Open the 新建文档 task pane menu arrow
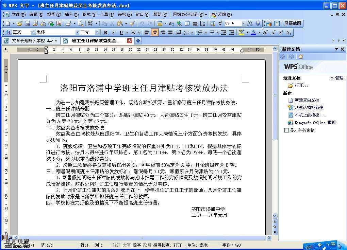The width and height of the screenshot is (347, 250). click(336, 49)
